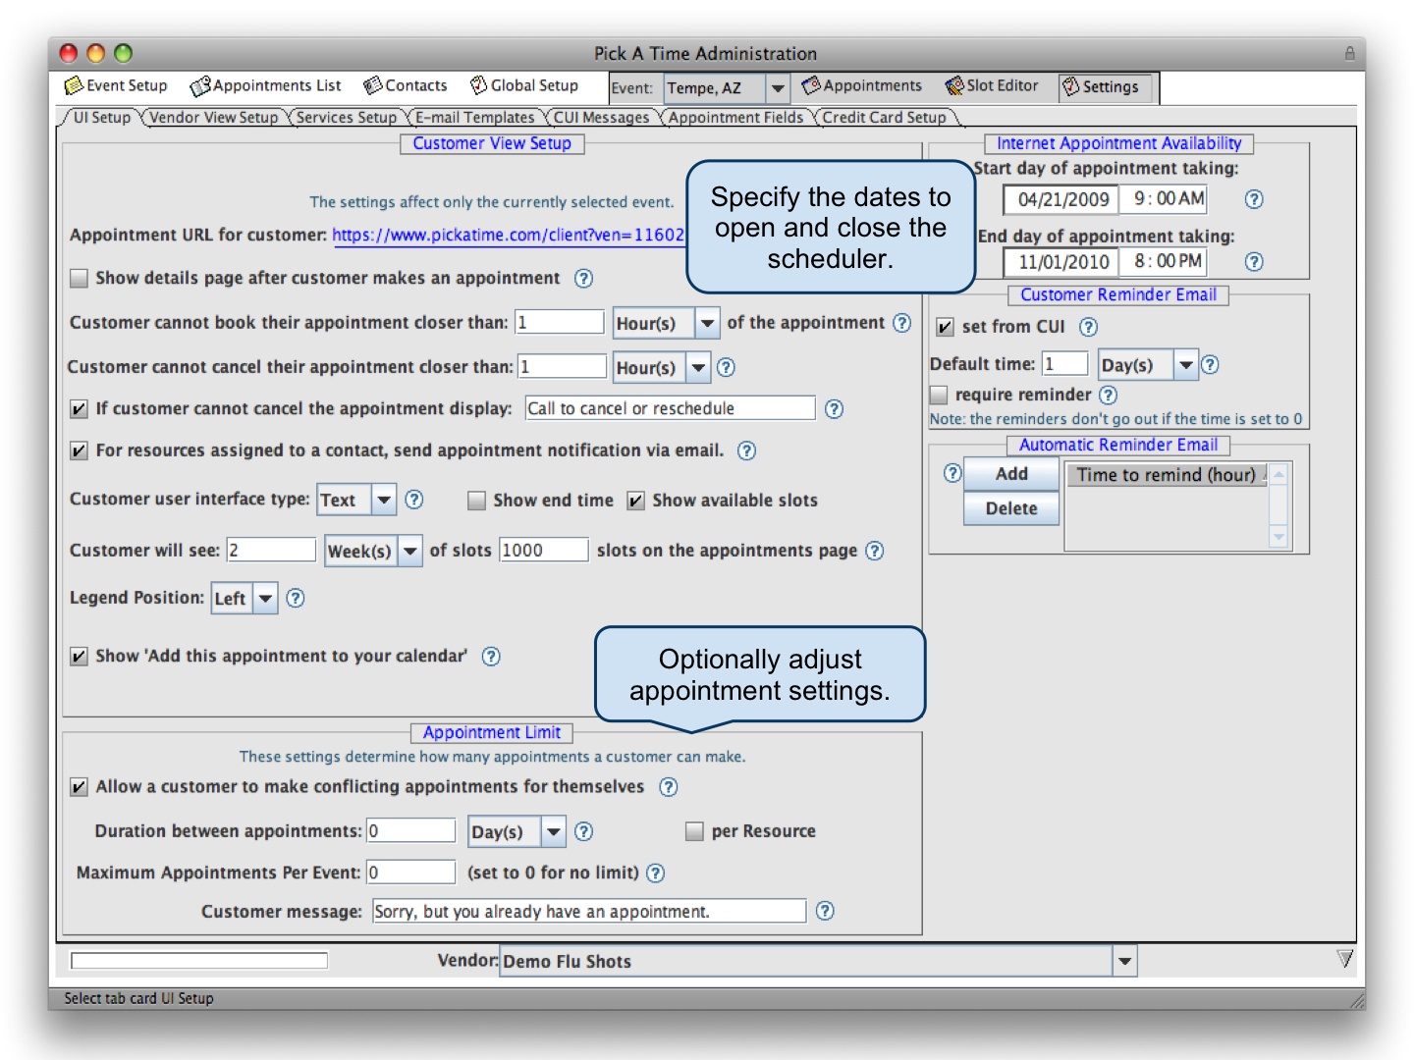This screenshot has height=1060, width=1414.
Task: Toggle 'Show available slots' checkbox
Action: 636,502
